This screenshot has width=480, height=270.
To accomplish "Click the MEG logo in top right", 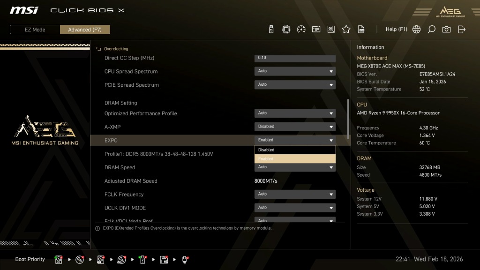I will 450,12.
